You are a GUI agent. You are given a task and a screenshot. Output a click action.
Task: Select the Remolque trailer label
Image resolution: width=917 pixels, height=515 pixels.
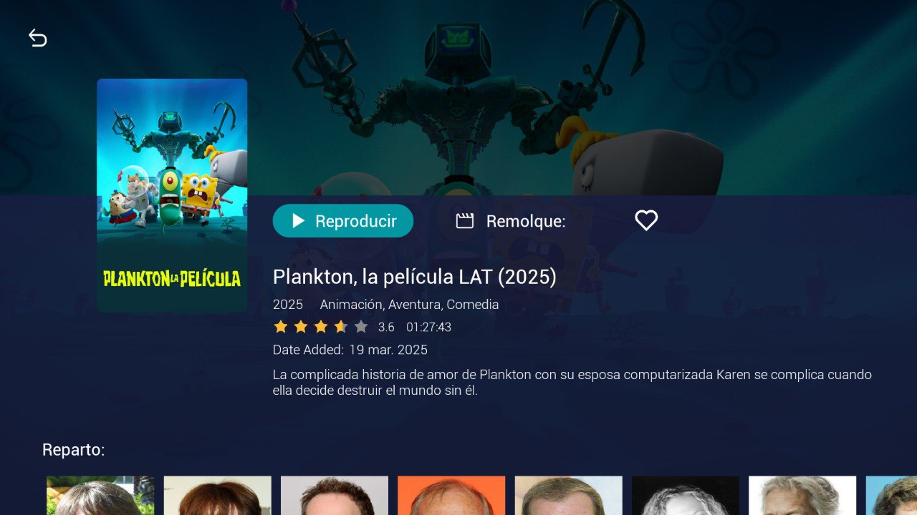tap(526, 222)
